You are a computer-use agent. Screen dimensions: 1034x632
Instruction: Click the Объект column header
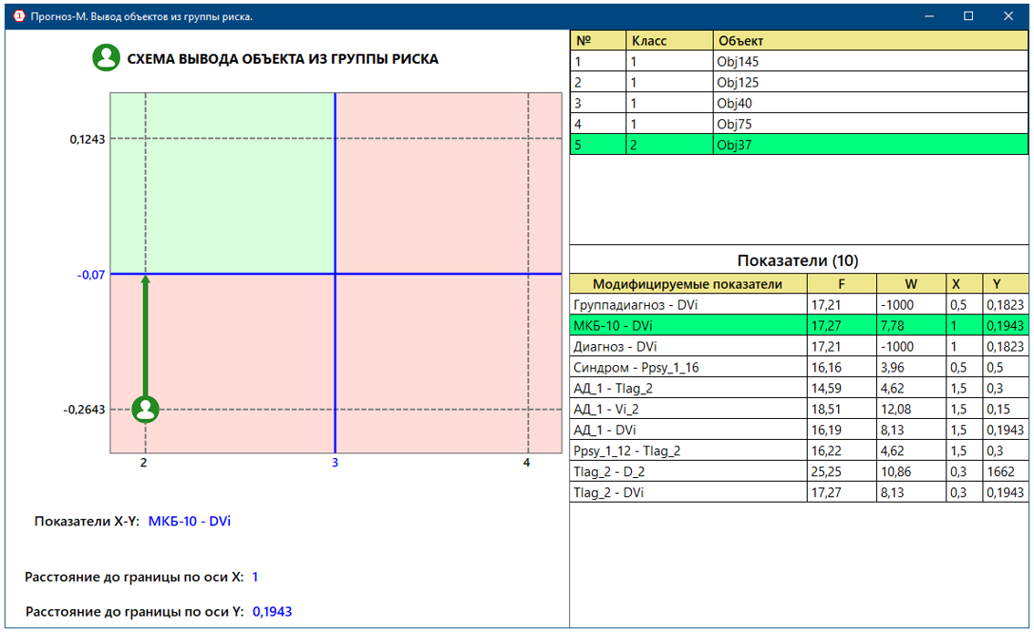(x=870, y=41)
